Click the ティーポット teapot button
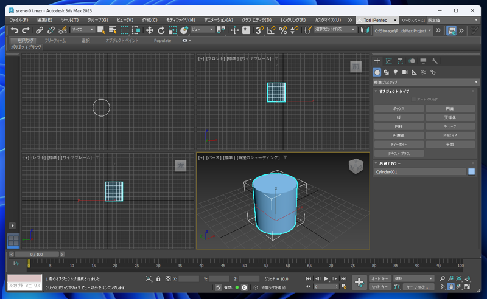Screen dimensions: 487x299 pyautogui.click(x=399, y=145)
